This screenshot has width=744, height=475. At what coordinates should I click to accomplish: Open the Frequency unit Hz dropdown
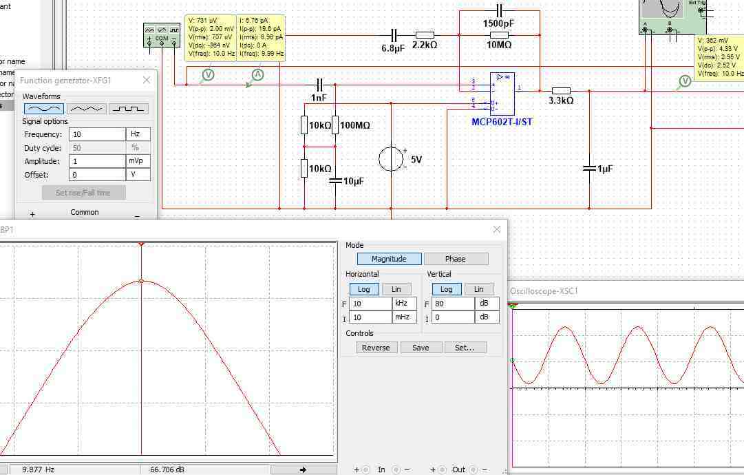click(138, 134)
